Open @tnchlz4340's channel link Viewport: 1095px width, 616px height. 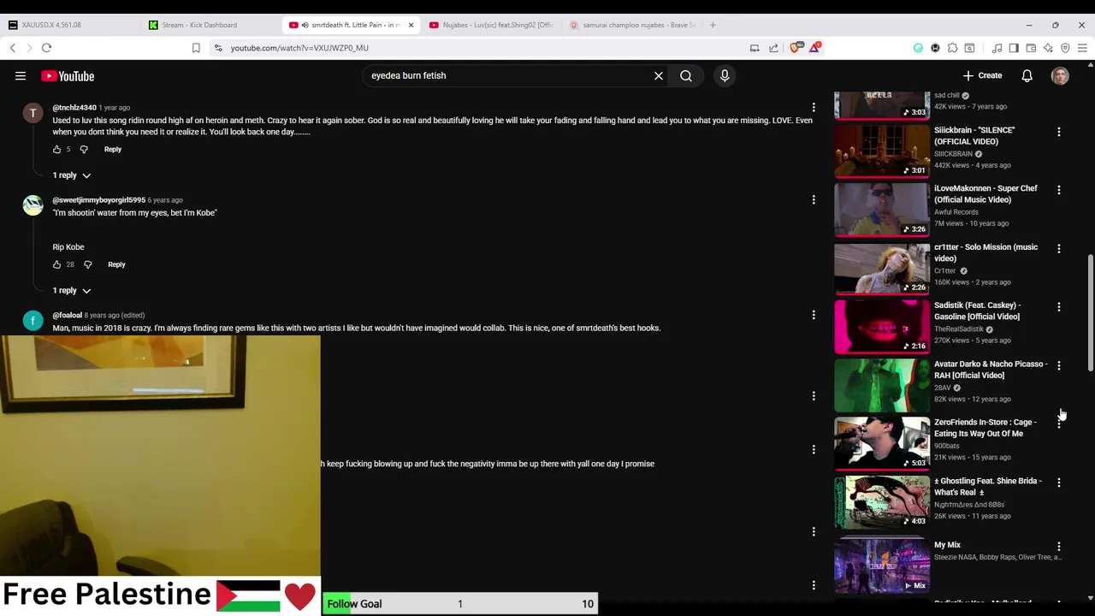[74, 108]
